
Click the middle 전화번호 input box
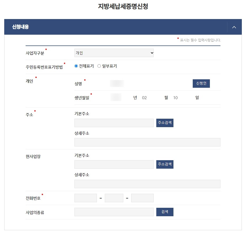point(114,198)
